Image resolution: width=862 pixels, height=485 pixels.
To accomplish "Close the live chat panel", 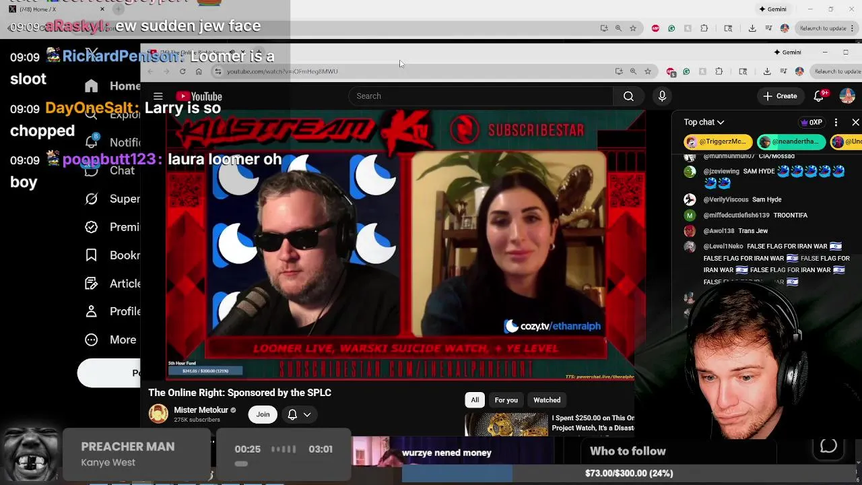I will (x=855, y=123).
